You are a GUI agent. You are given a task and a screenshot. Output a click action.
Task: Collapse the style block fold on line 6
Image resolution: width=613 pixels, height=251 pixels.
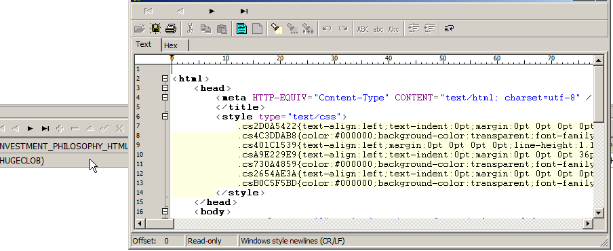[165, 116]
